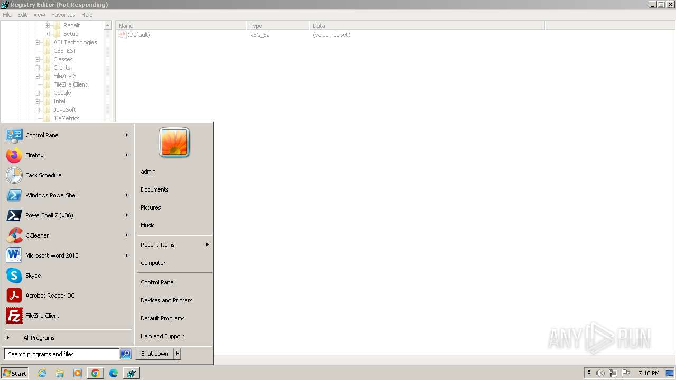Open Control Panel icon in Start menu
This screenshot has height=380, width=676.
14,135
